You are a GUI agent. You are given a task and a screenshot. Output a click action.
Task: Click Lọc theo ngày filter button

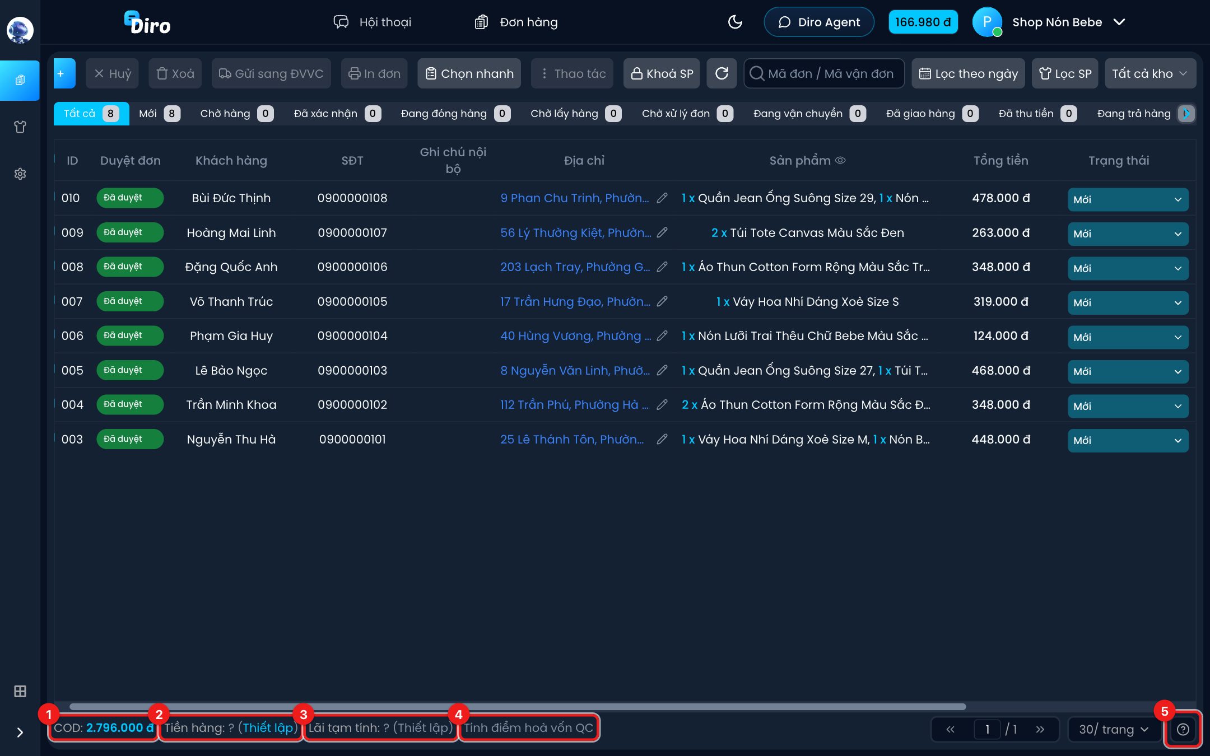pyautogui.click(x=968, y=73)
